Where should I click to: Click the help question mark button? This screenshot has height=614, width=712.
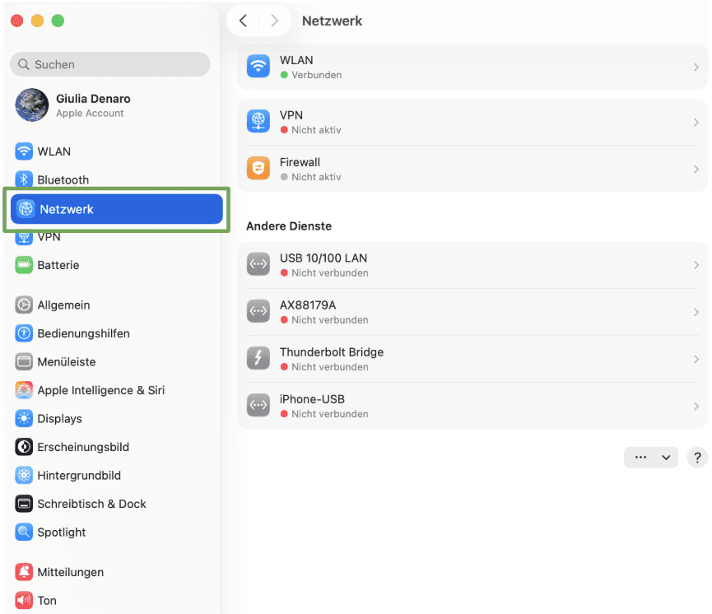697,457
